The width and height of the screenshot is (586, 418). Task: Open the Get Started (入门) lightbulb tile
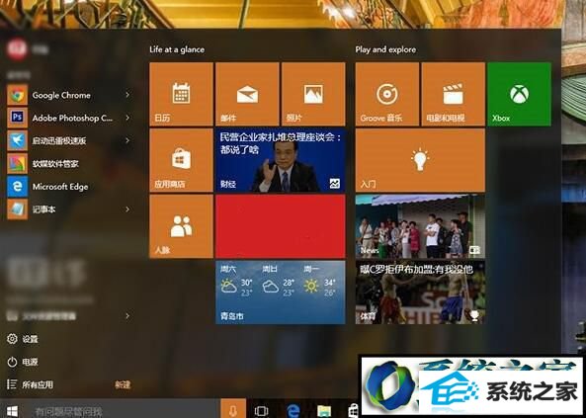pyautogui.click(x=420, y=160)
